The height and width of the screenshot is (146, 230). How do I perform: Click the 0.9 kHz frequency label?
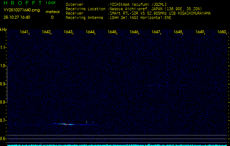point(3,84)
